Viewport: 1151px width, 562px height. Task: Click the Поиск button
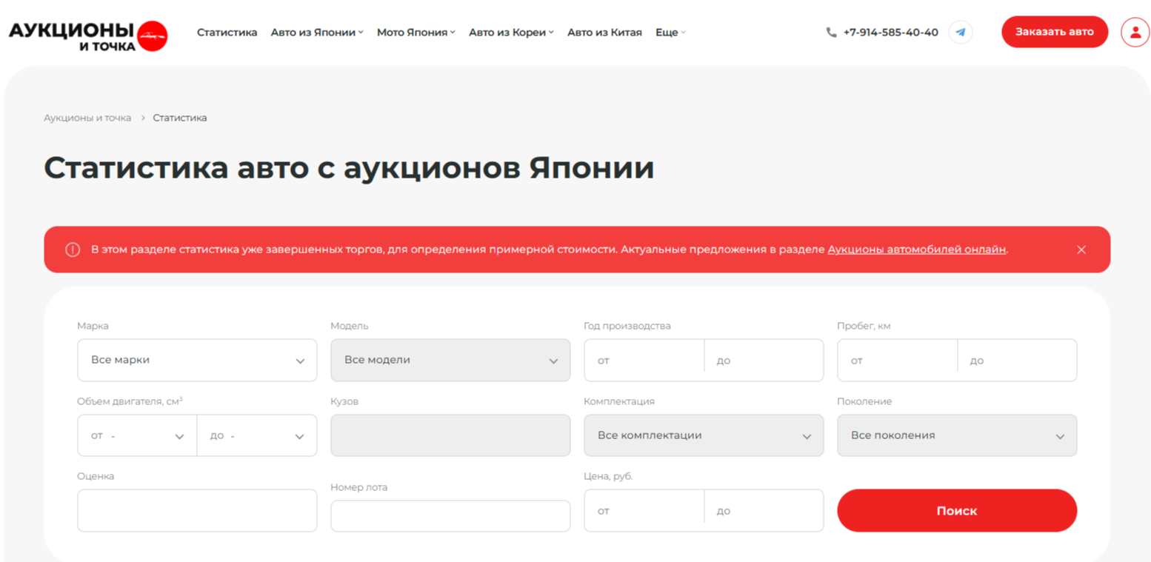coord(957,510)
